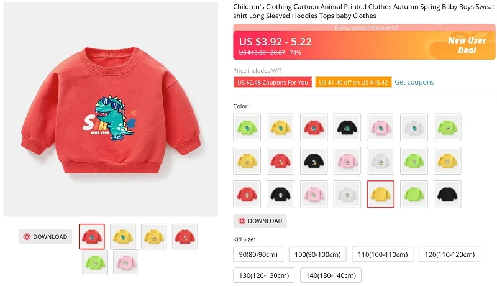Click the US $2.48 Coupons For You tag
The image size is (497, 286).
tap(273, 82)
